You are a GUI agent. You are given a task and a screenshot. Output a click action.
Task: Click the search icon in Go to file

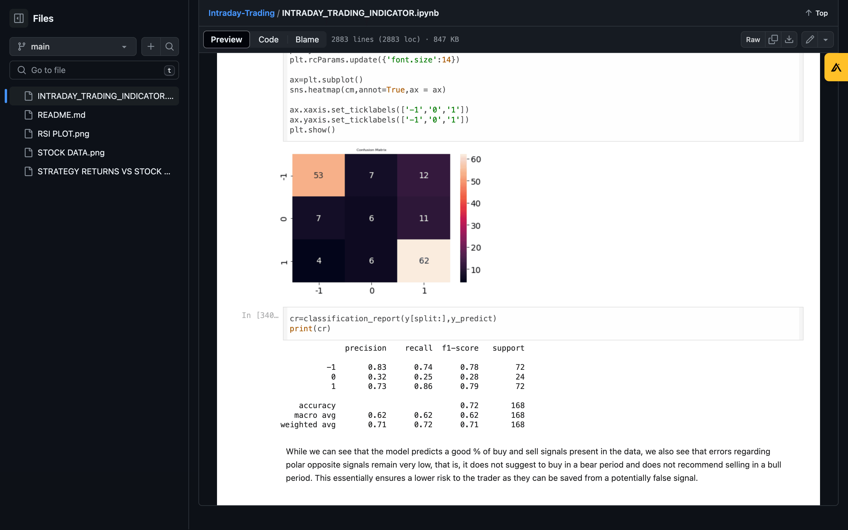tap(22, 70)
